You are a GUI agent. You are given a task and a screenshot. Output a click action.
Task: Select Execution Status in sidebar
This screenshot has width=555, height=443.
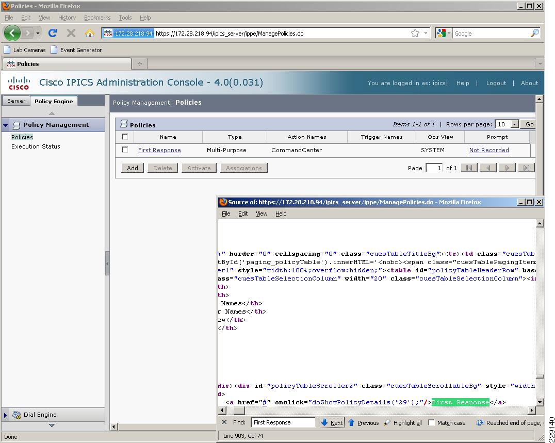pyautogui.click(x=36, y=146)
